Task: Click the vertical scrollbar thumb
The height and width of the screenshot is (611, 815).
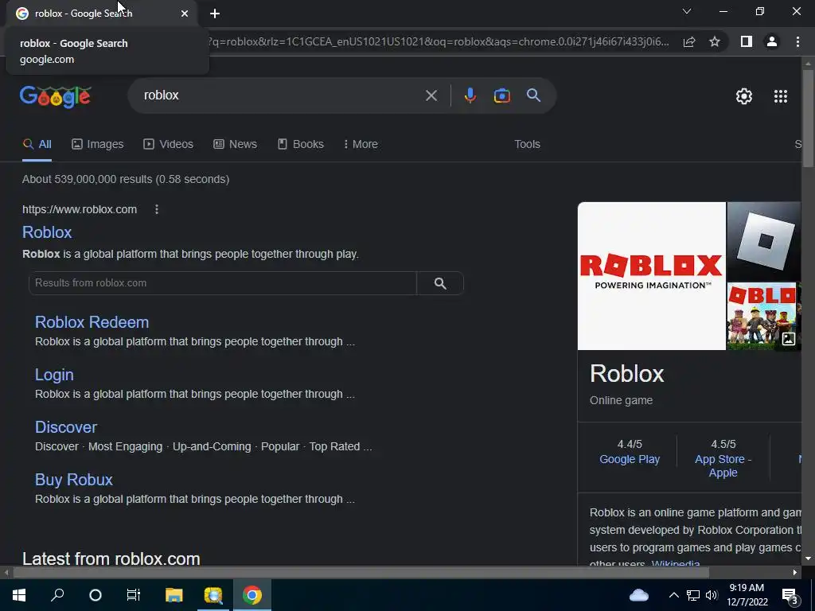Action: 808,119
